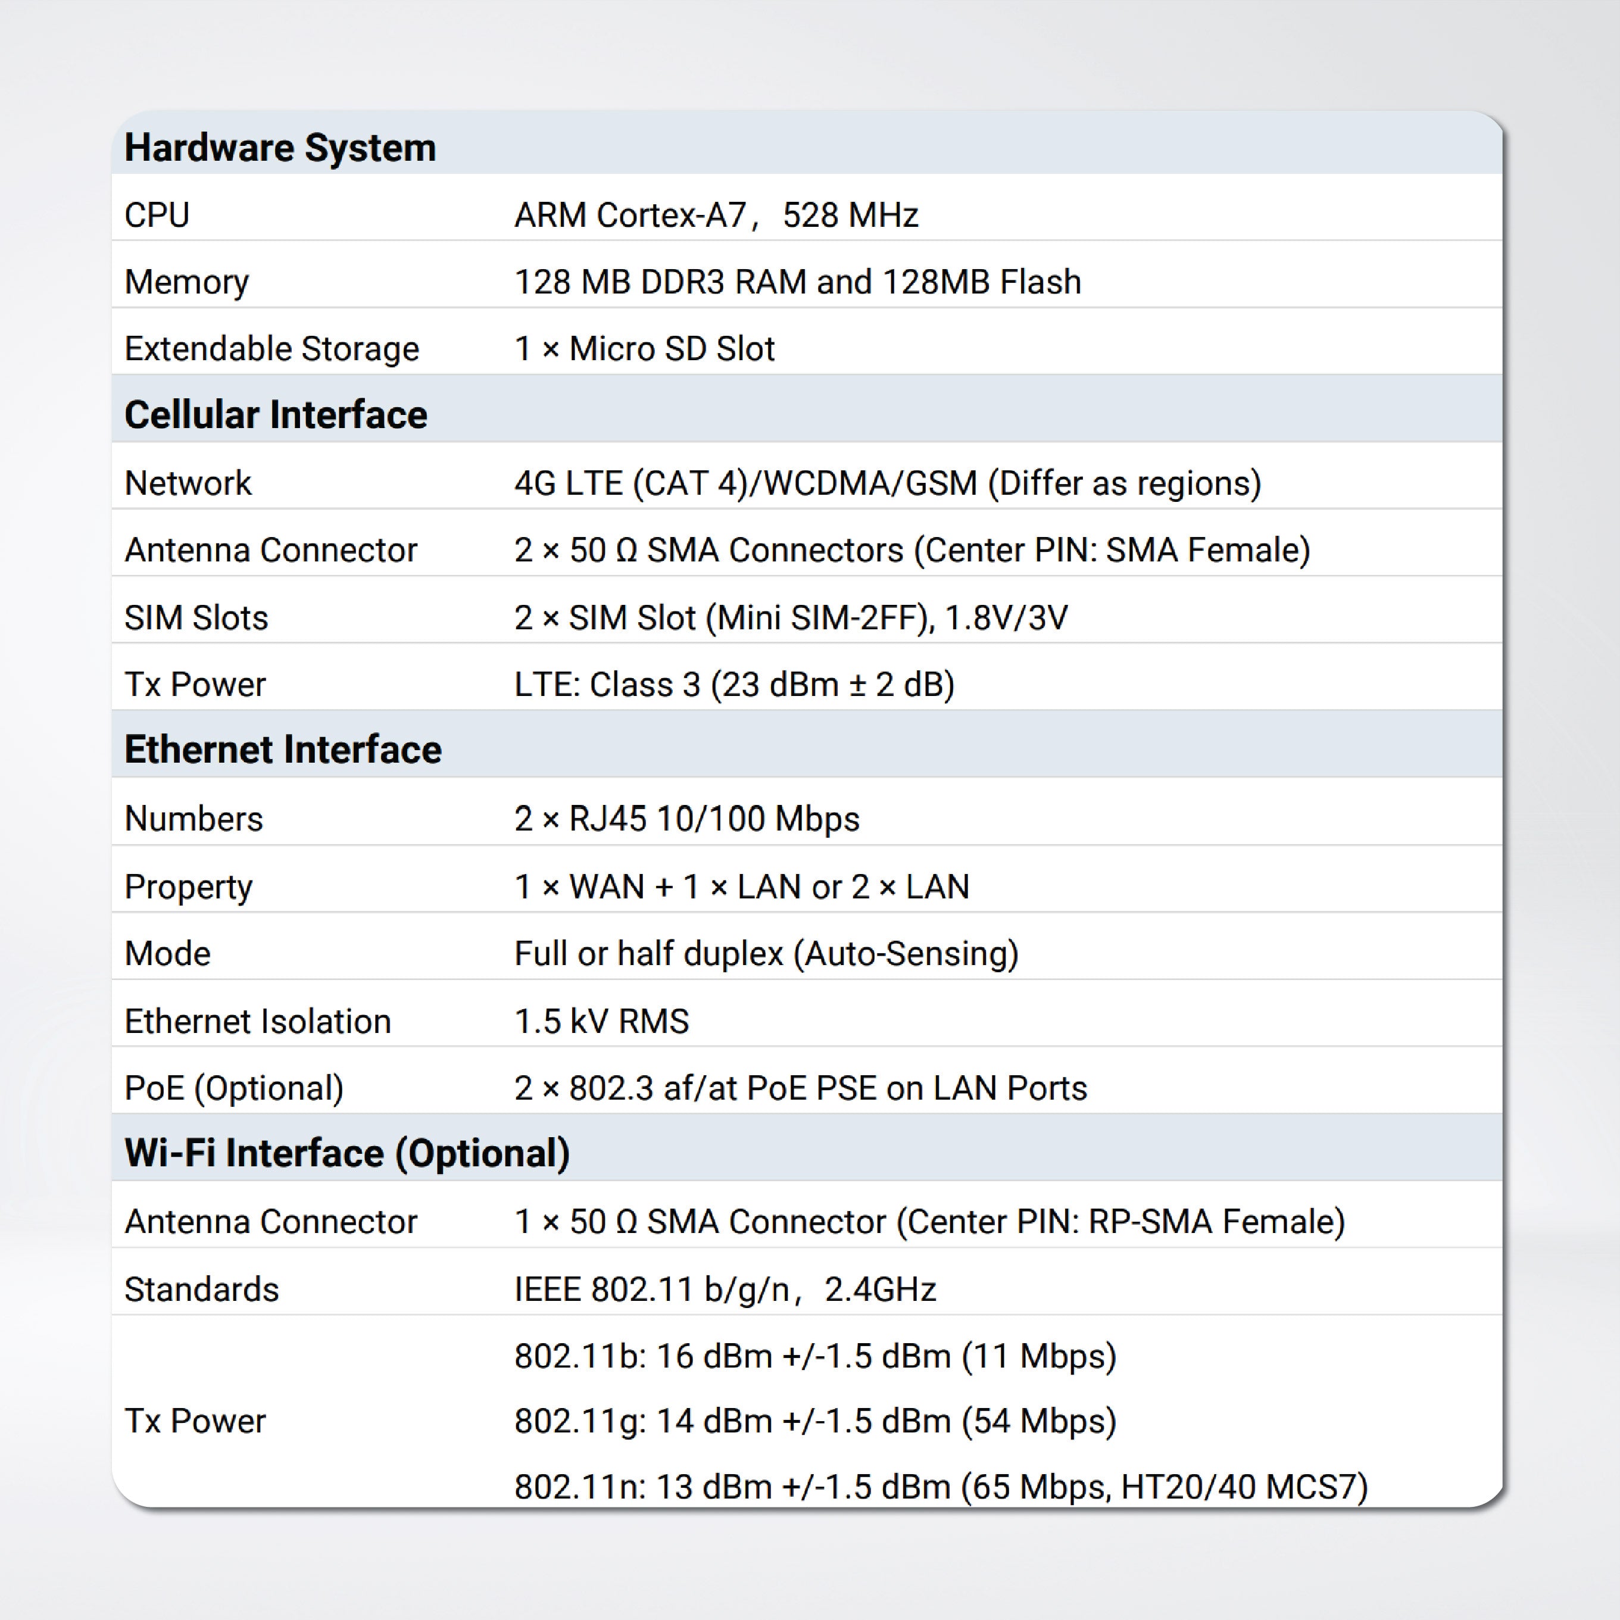Viewport: 1620px width, 1620px height.
Task: Click the Cellular Interface section header
Action: [x=276, y=415]
